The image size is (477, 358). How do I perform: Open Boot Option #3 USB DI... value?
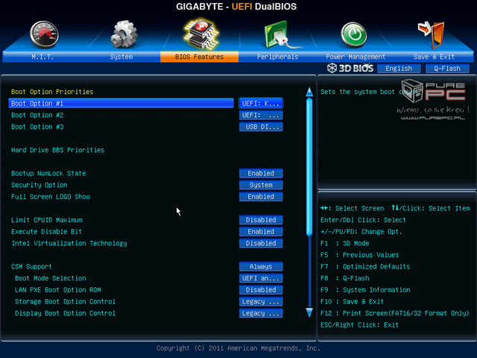261,127
